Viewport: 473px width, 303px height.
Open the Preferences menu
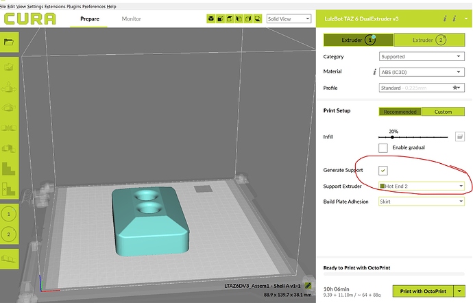94,6
